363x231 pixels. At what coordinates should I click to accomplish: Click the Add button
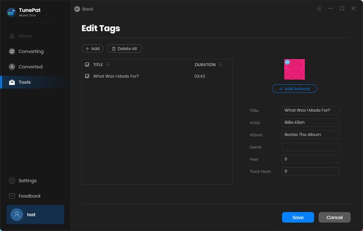click(93, 48)
